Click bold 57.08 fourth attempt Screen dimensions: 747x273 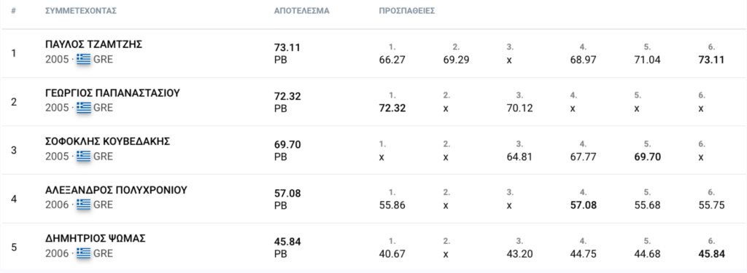pos(583,205)
